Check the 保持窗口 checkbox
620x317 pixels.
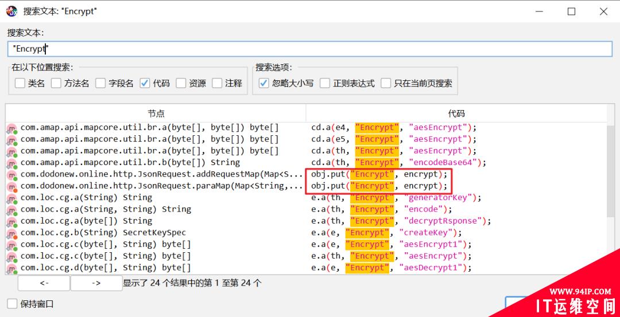click(12, 304)
